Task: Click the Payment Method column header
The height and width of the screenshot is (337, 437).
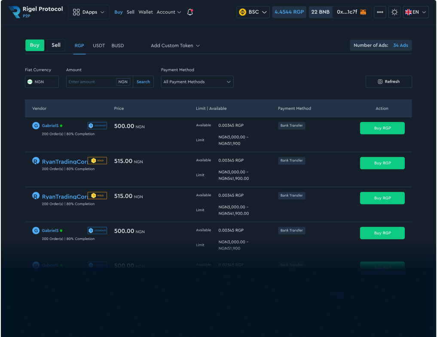Action: (294, 108)
